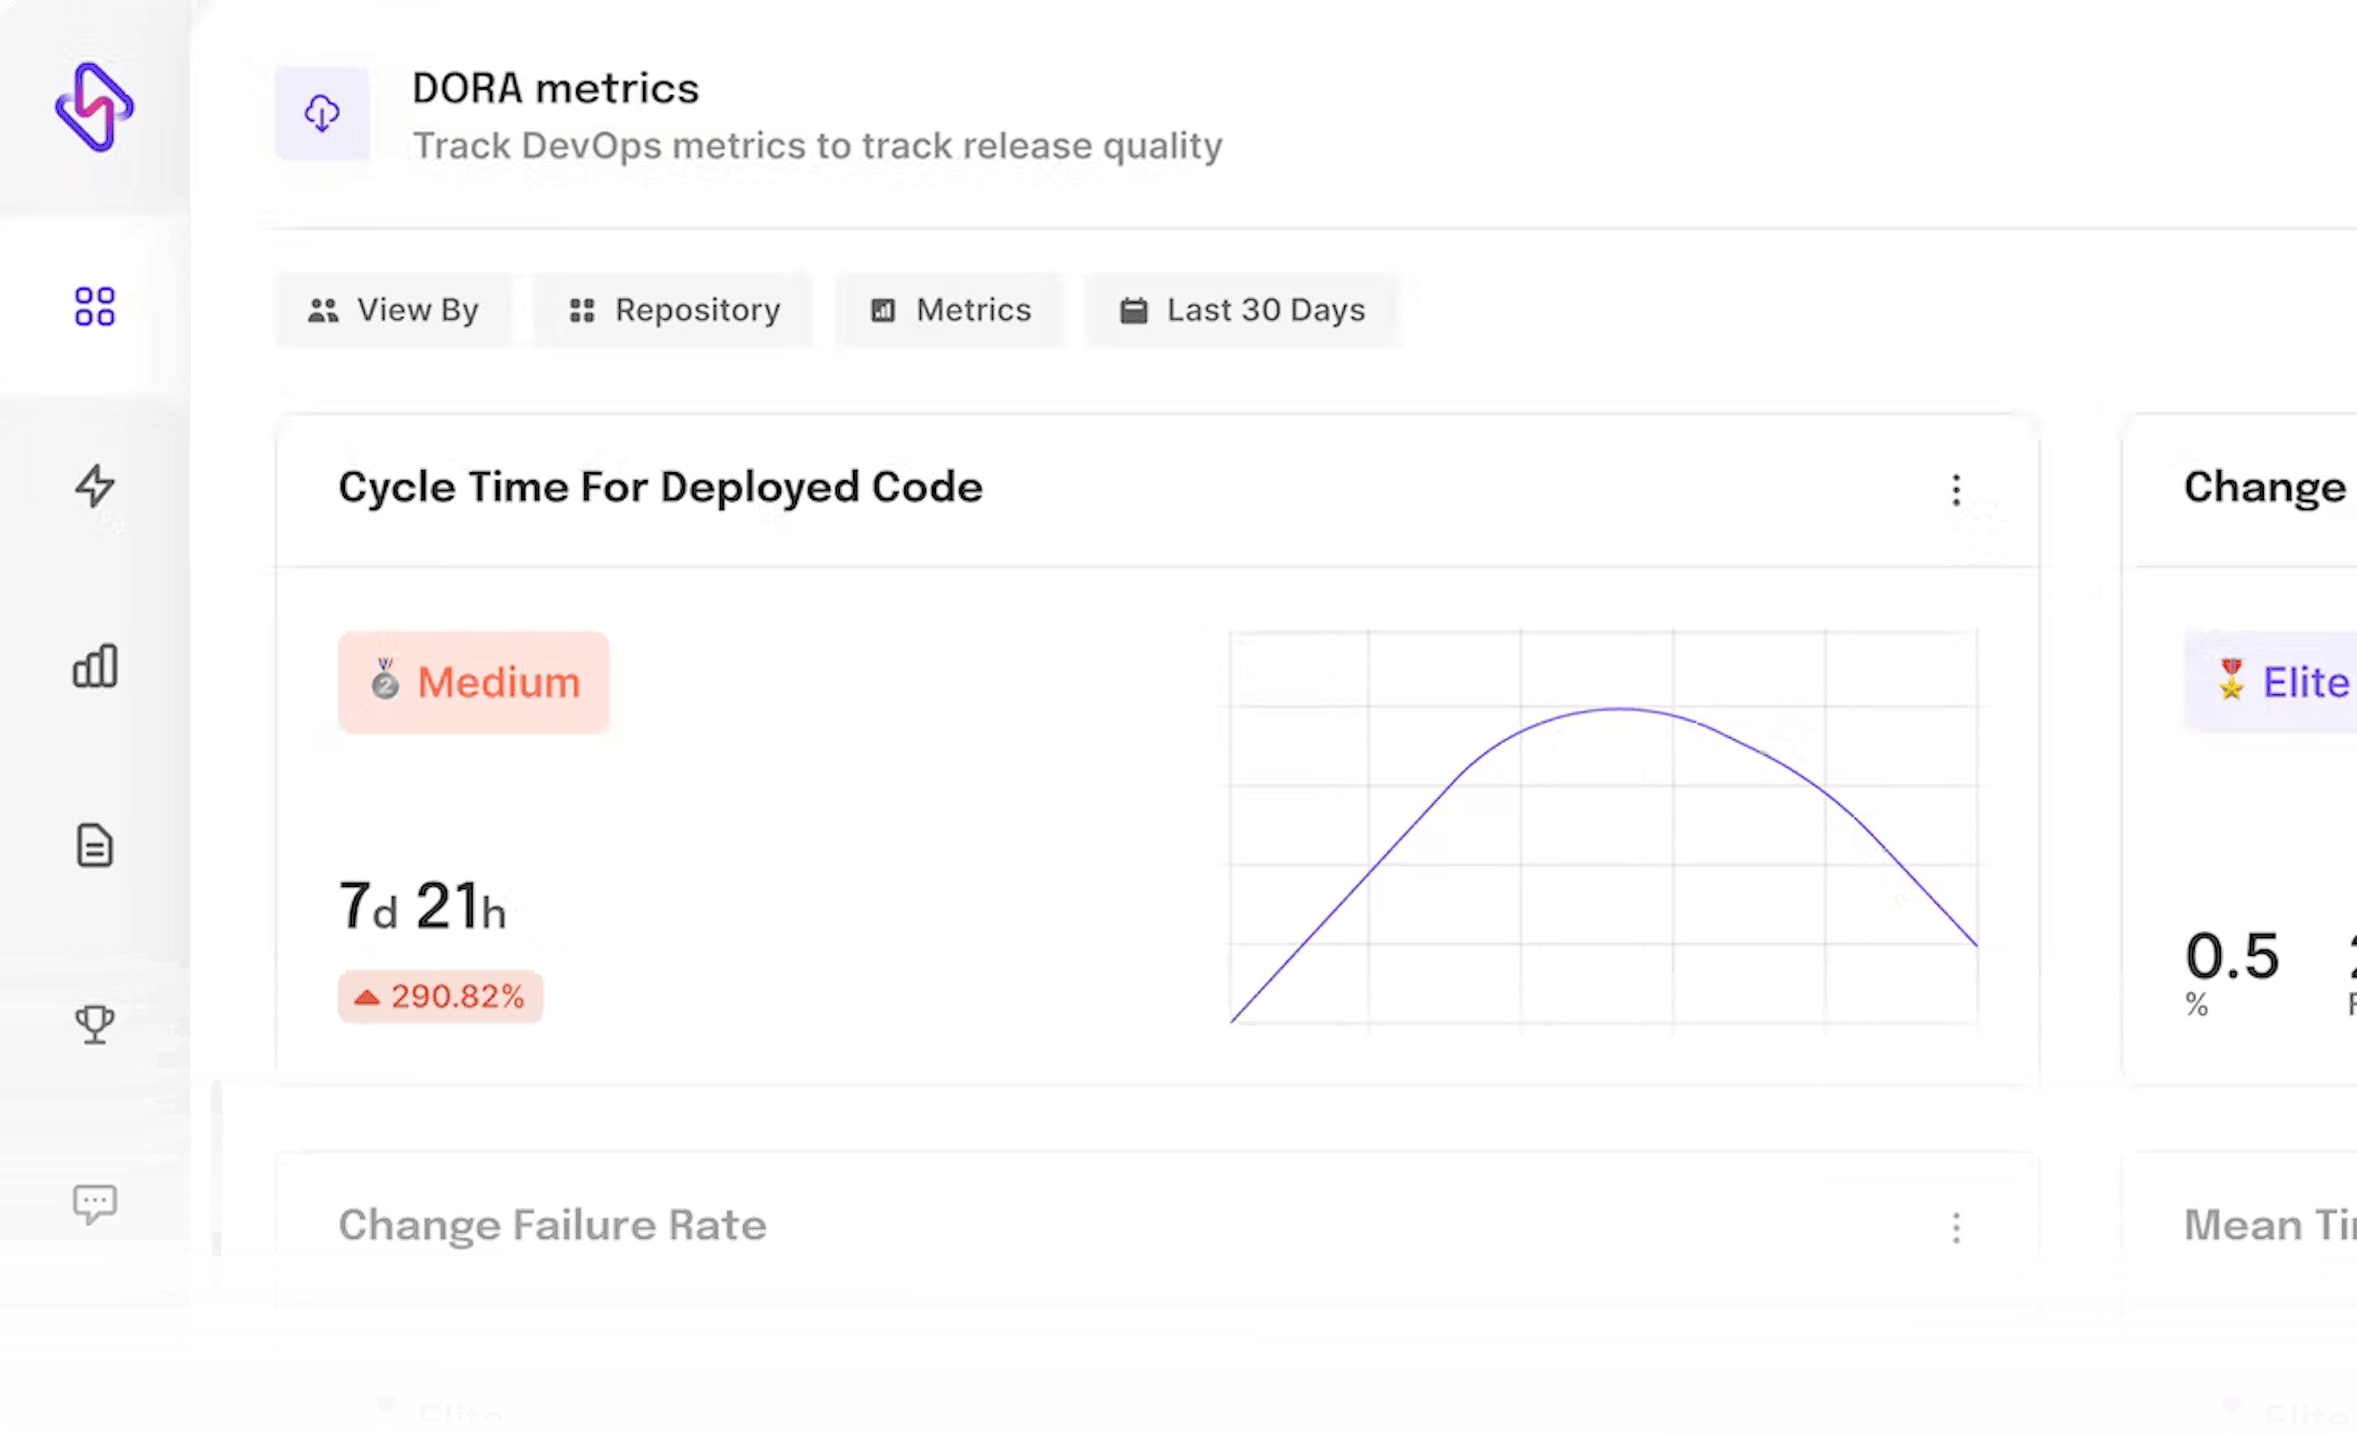Open the Metrics filter
Image resolution: width=2357 pixels, height=1434 pixels.
(949, 311)
